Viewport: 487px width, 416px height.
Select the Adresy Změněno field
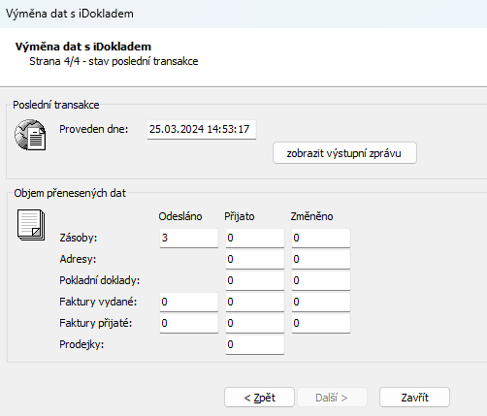(x=321, y=260)
